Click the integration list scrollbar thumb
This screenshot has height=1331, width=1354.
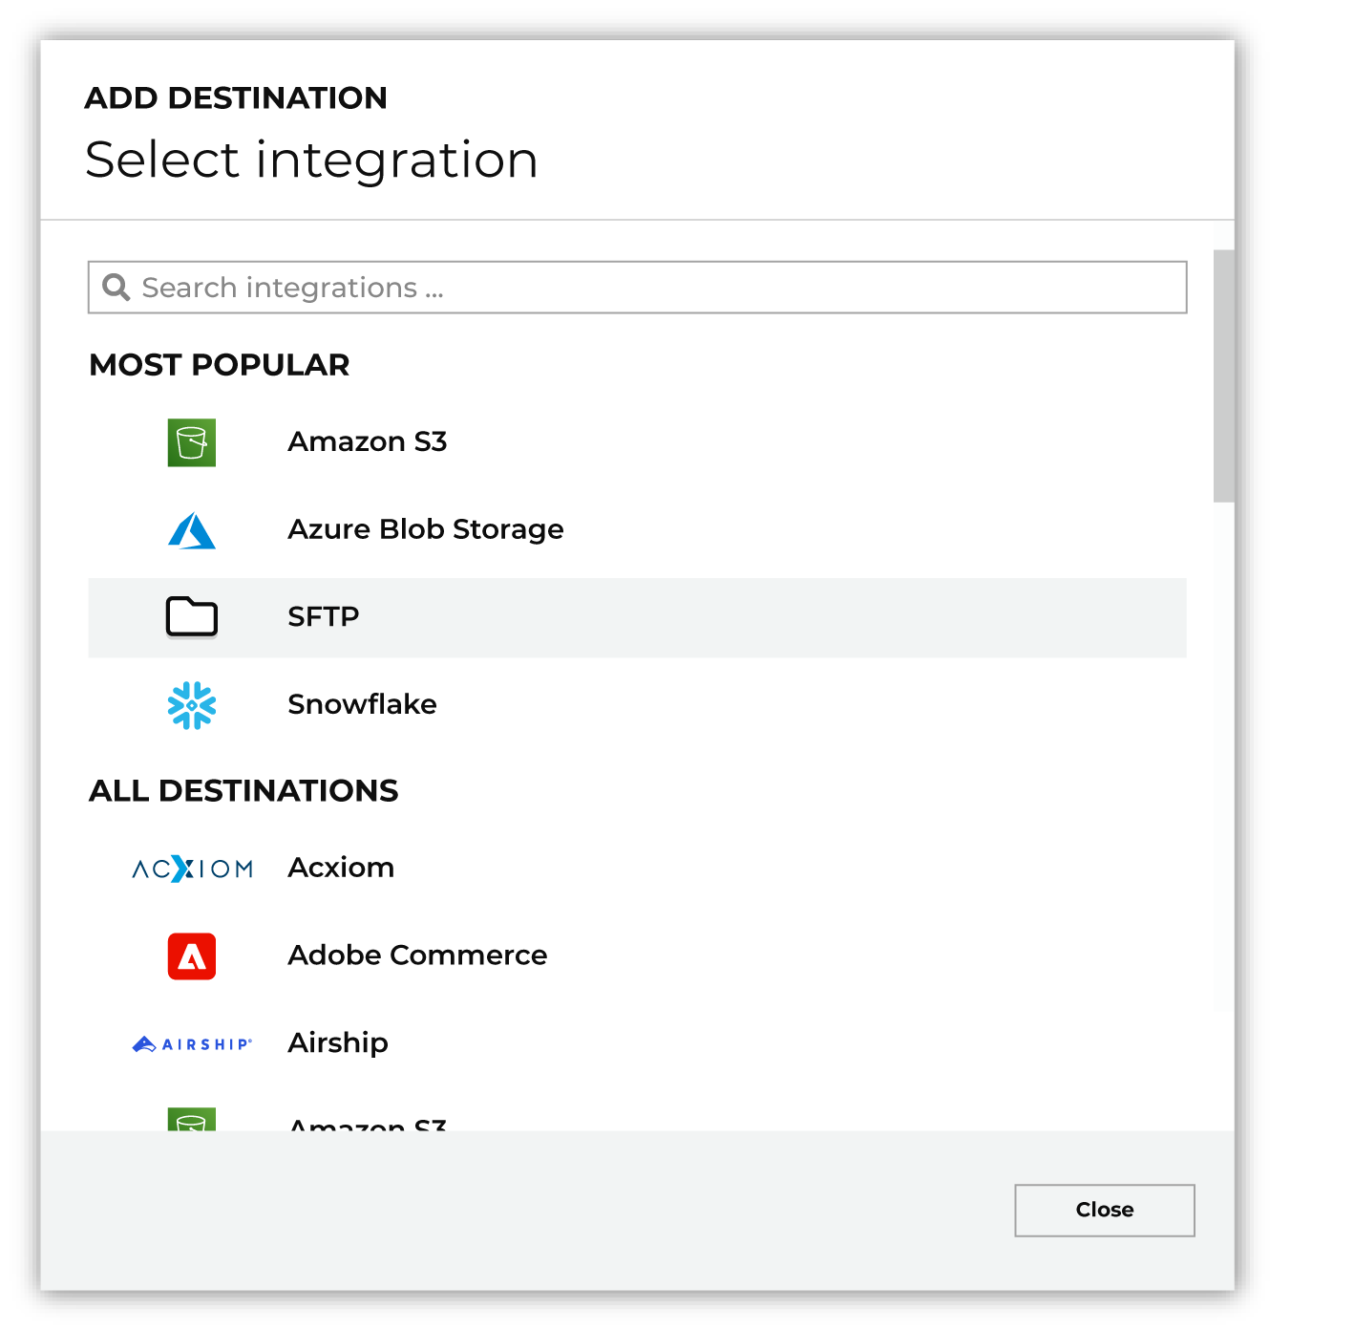click(x=1223, y=376)
